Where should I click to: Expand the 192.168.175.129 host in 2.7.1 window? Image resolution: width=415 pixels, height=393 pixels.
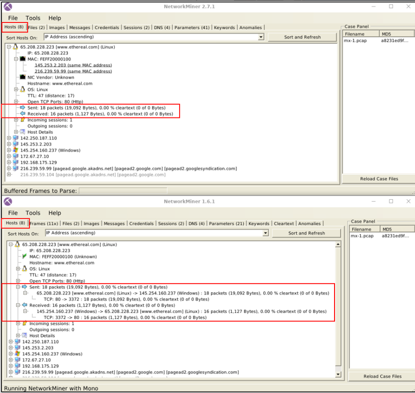9,162
